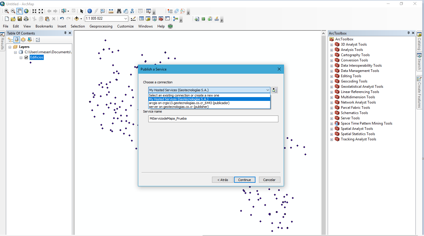Click the Print icon
424x236 pixels.
click(26, 19)
